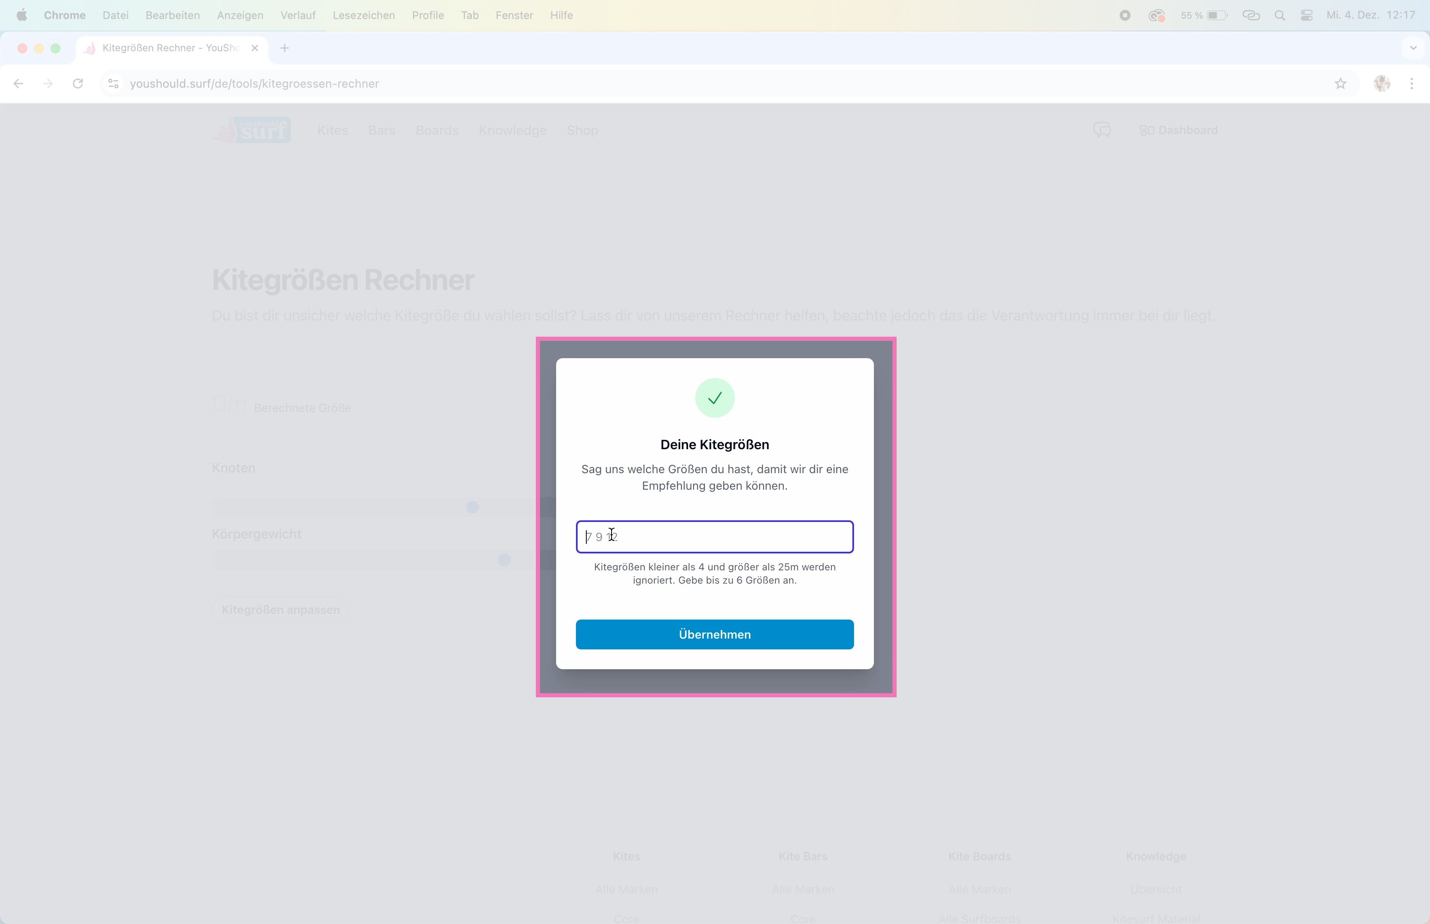Open the Dashboard link

(1178, 130)
